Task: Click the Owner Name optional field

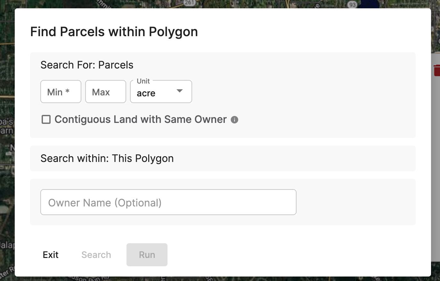Action: click(x=168, y=202)
